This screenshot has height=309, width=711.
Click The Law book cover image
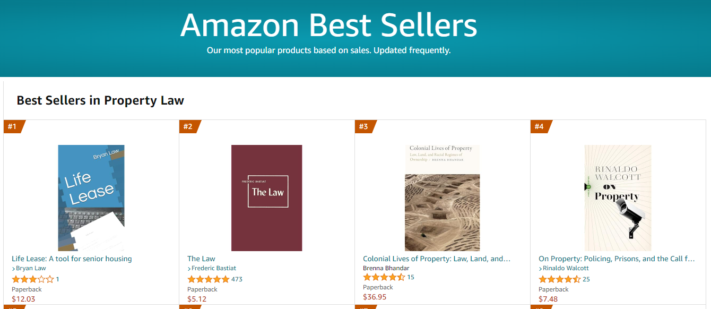click(x=266, y=198)
